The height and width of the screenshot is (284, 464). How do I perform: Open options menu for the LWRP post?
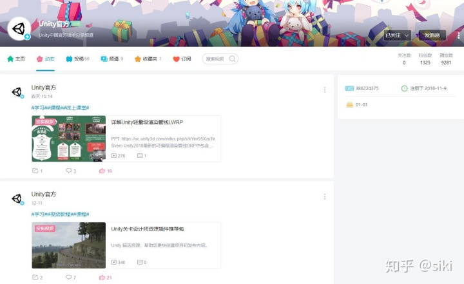325,90
